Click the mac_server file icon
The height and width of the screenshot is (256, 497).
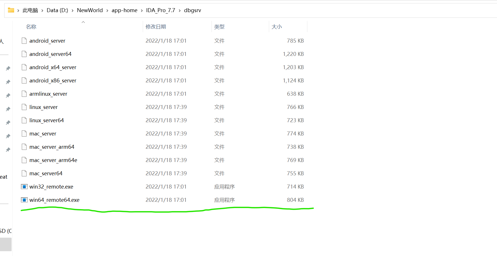[24, 134]
